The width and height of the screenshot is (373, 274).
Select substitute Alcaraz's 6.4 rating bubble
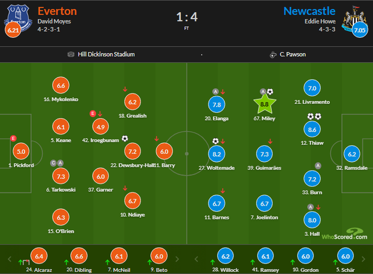click(39, 256)
